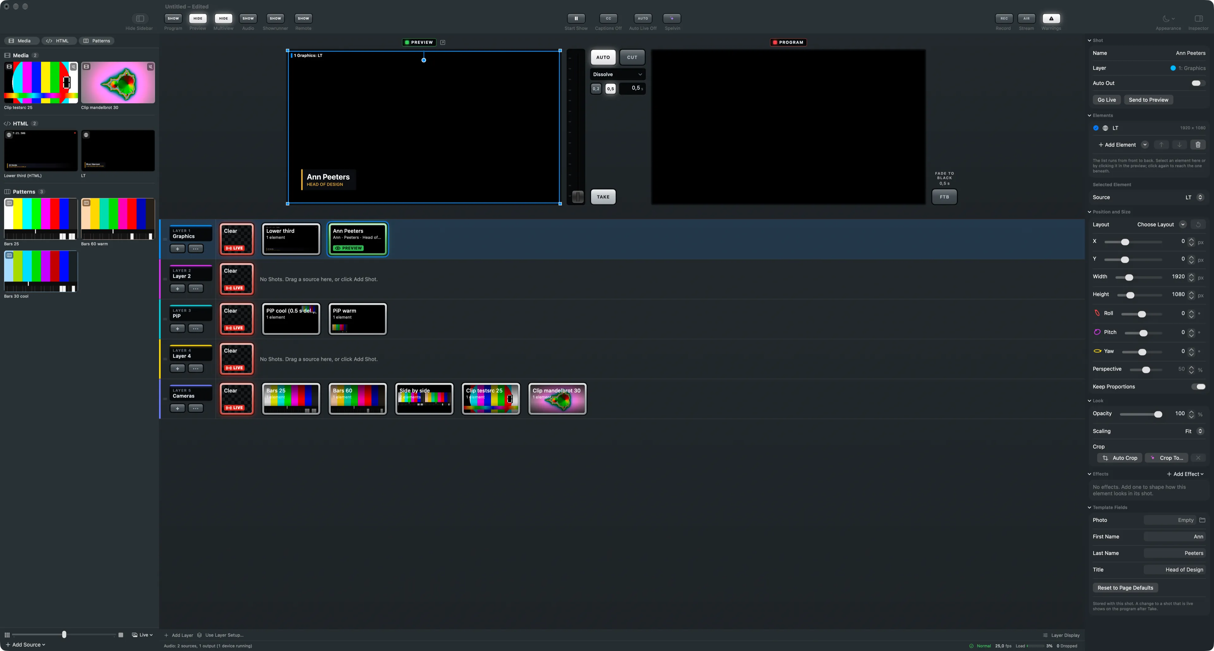Click Reset to Page Defaults
This screenshot has height=651, width=1214.
pos(1125,588)
